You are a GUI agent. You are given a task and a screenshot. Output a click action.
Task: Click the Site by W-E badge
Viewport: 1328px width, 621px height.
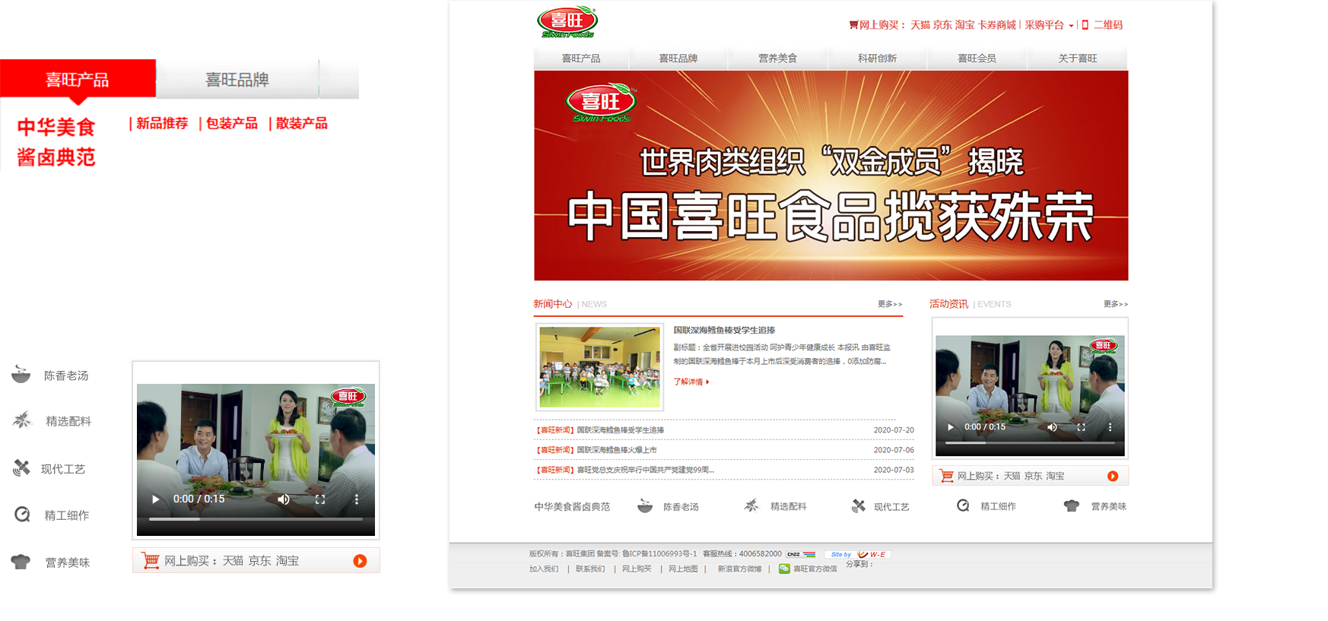coord(858,554)
